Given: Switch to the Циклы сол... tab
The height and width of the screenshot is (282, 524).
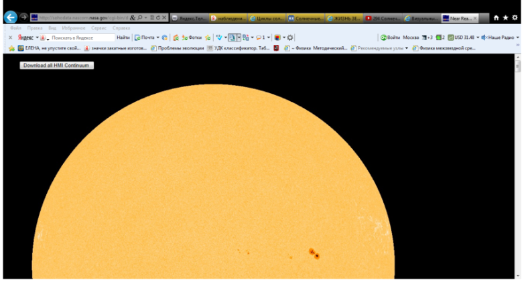Looking at the screenshot, I should [x=267, y=18].
